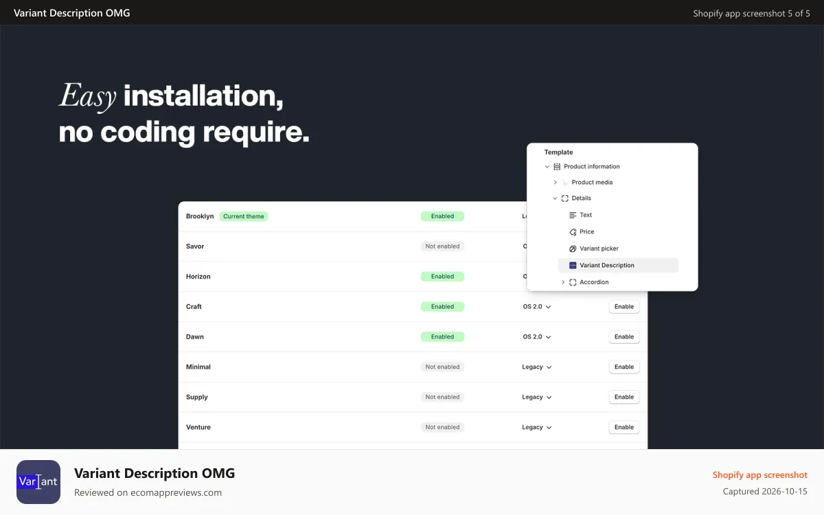Click the Variant picker icon
Image resolution: width=824 pixels, height=515 pixels.
pyautogui.click(x=573, y=249)
